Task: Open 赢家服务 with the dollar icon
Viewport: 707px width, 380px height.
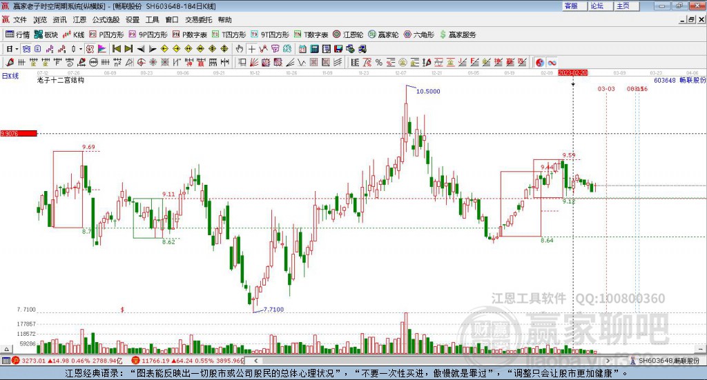Action: [x=458, y=34]
